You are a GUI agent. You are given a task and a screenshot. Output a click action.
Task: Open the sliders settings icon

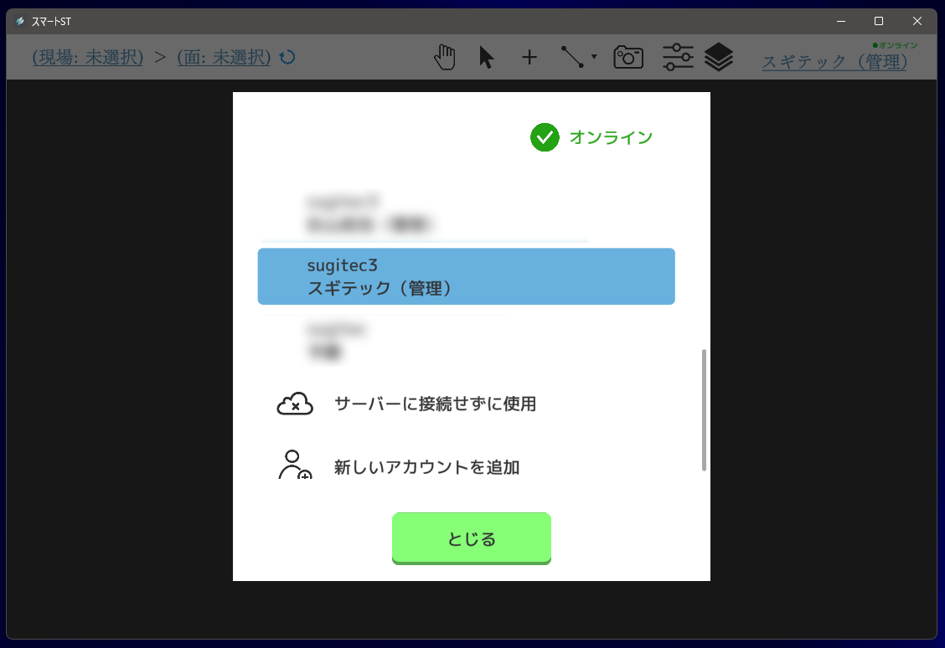(x=678, y=57)
